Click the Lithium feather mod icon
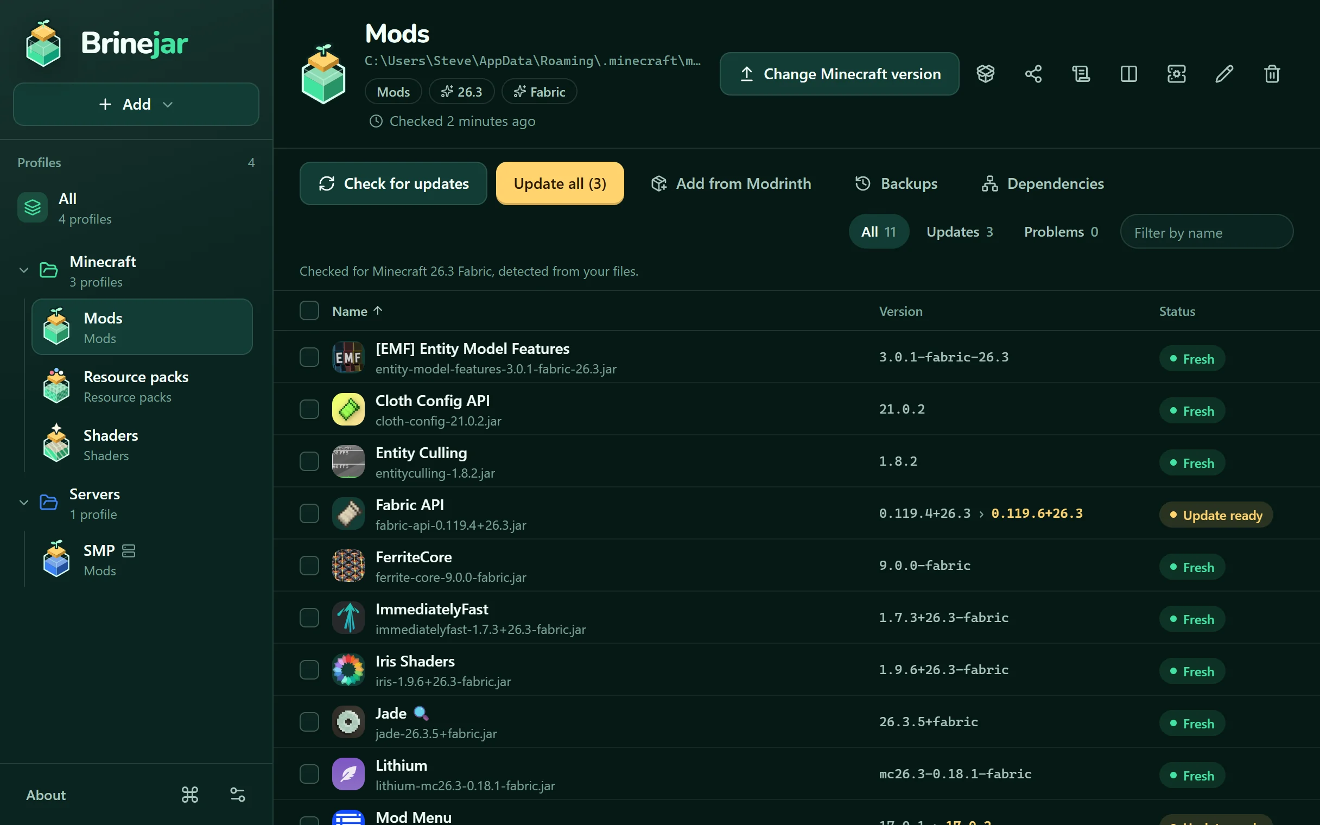Screen dimensions: 1320x825 pyautogui.click(x=348, y=775)
